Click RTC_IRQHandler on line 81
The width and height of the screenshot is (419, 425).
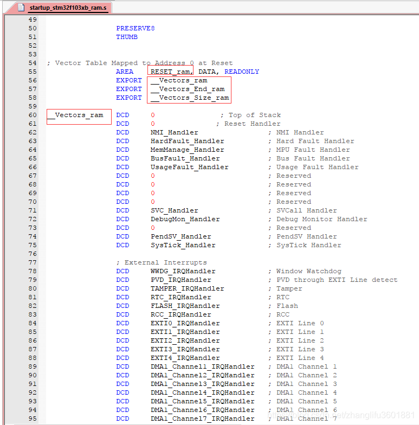click(x=181, y=297)
